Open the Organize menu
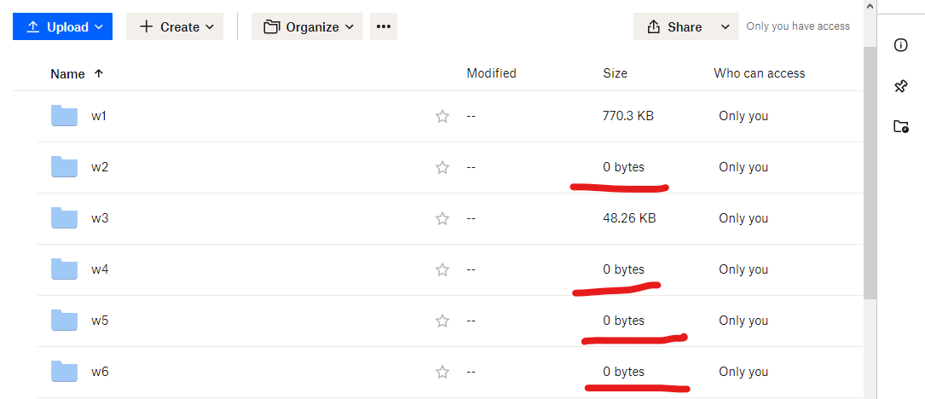The width and height of the screenshot is (925, 399). pos(307,26)
